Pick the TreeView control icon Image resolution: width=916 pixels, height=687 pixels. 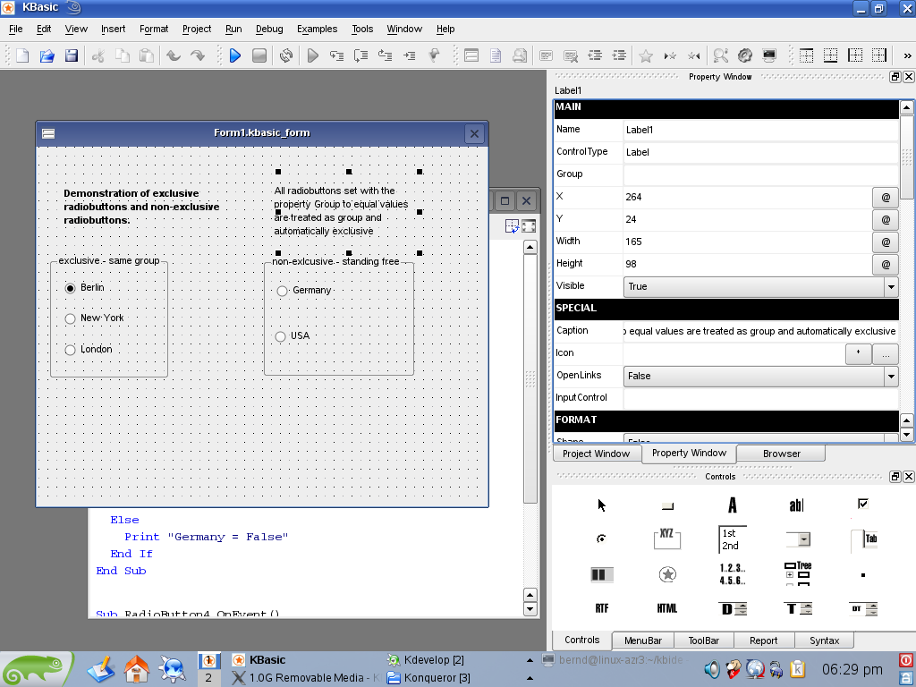(x=796, y=573)
